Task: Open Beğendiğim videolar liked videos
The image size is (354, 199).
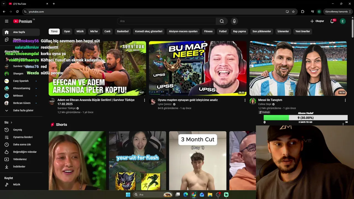Action: (21, 152)
